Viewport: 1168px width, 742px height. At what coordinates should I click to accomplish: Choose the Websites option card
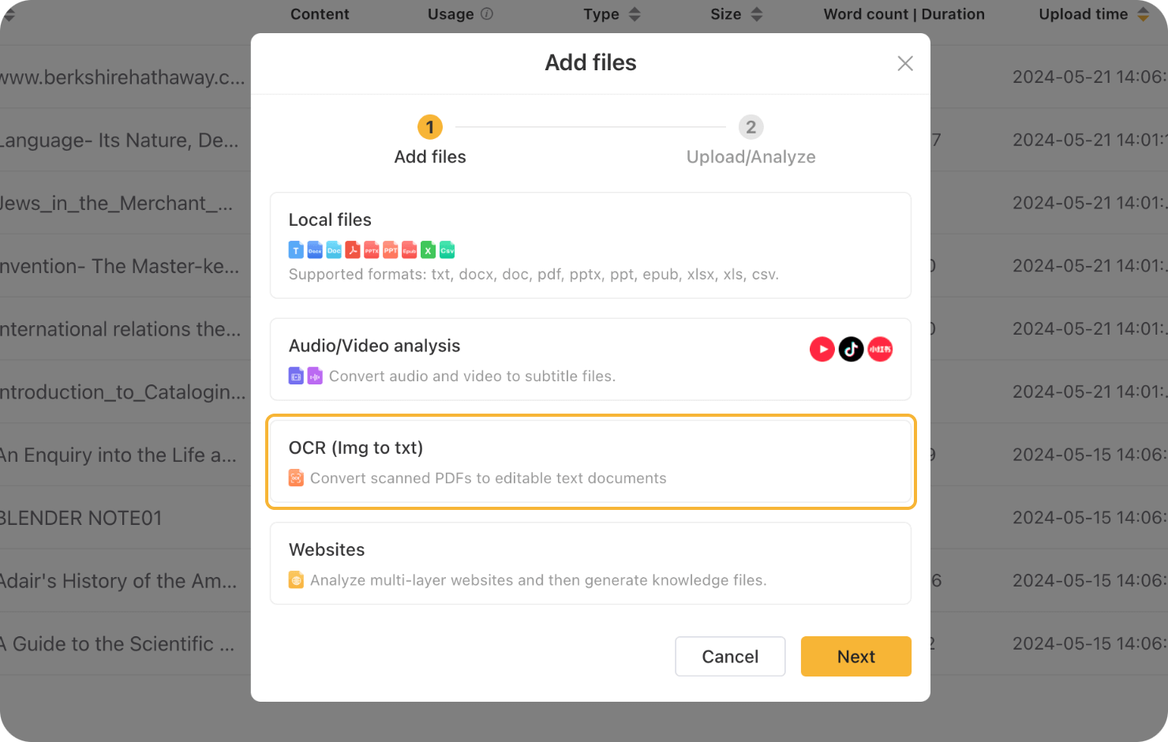click(x=590, y=564)
